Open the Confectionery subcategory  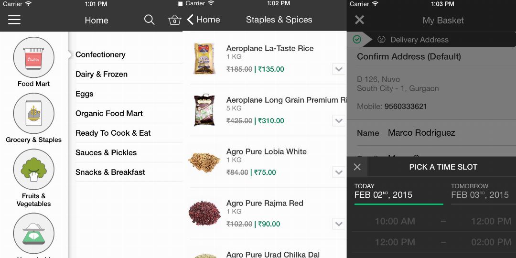tap(100, 54)
